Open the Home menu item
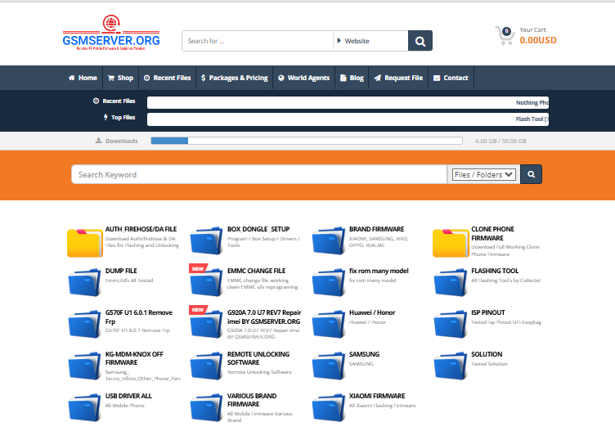This screenshot has height=440, width=615. [x=83, y=78]
